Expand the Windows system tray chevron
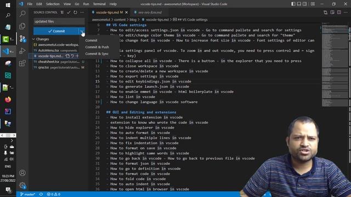The image size is (351, 197). (x=12, y=141)
